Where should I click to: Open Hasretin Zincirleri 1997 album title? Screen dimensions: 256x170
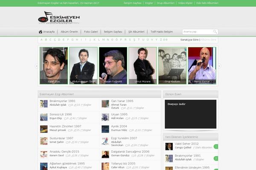coord(65,126)
